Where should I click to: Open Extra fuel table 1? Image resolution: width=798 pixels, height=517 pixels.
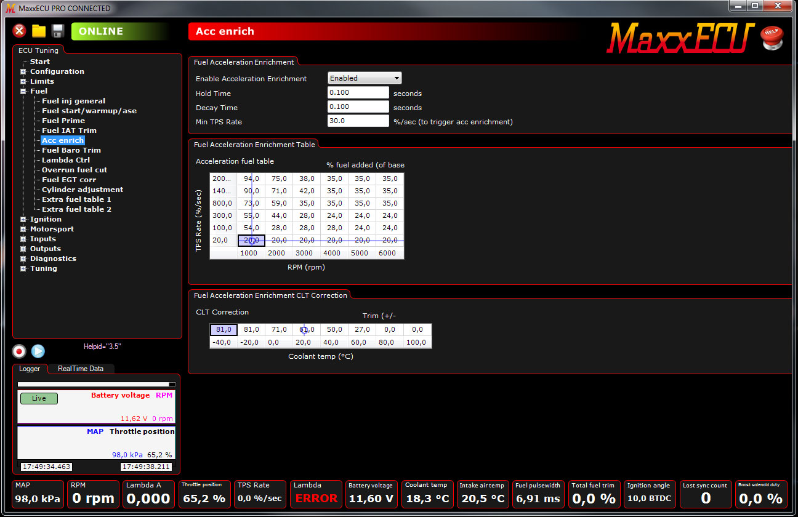tap(76, 199)
